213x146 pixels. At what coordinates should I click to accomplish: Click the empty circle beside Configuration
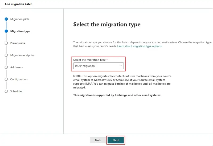[x=6, y=79]
